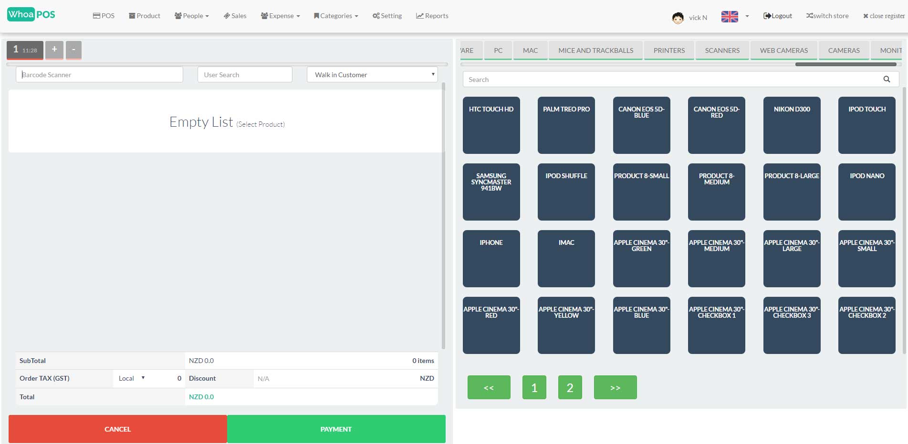Add IMAC product
The width and height of the screenshot is (908, 444).
(x=566, y=259)
